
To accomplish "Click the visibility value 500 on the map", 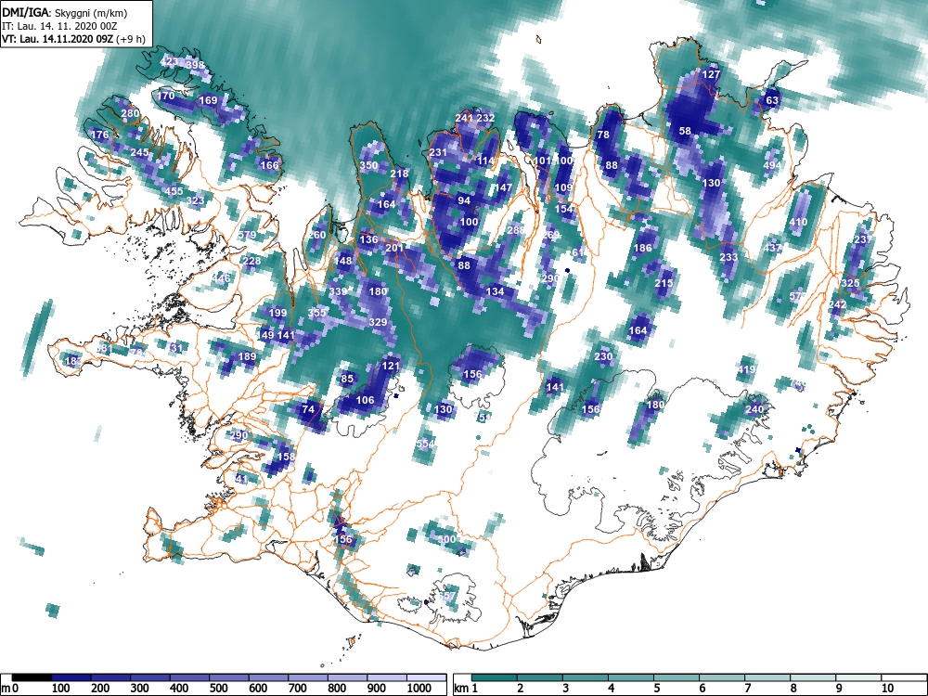I will pyautogui.click(x=447, y=539).
